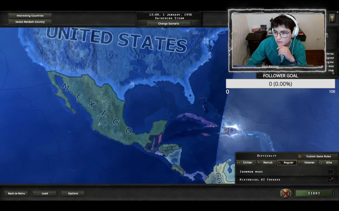Go Back to Menu
The width and height of the screenshot is (339, 211).
16,193
